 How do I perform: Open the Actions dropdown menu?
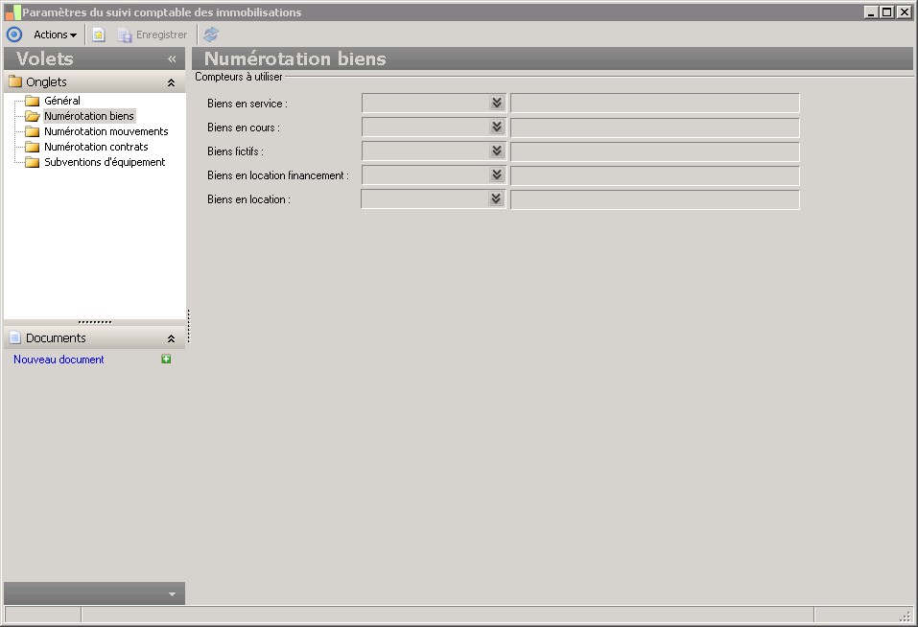[x=55, y=35]
